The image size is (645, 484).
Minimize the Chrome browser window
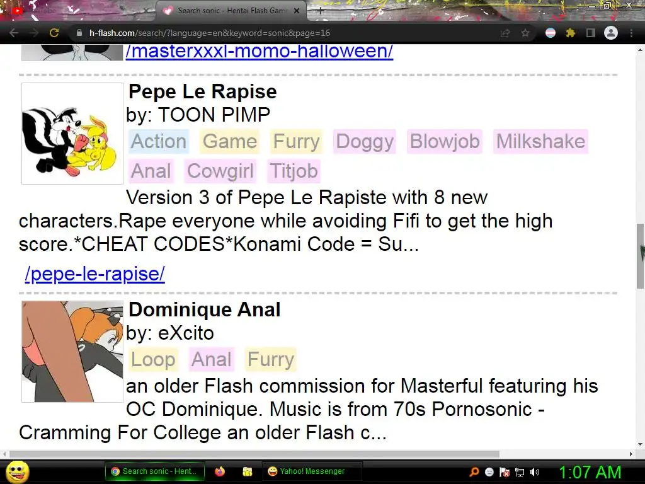592,6
